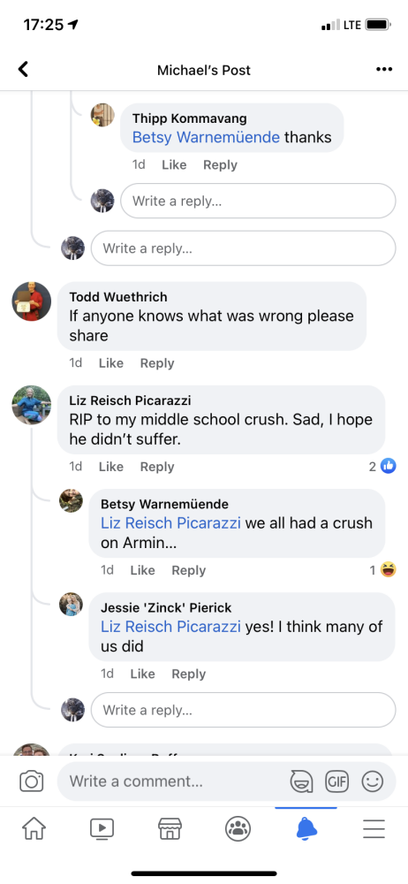Reply to Betsy Warnemüende's crush comment
The image size is (408, 884).
click(x=189, y=570)
